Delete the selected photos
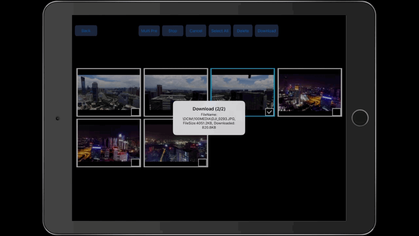 (243, 31)
